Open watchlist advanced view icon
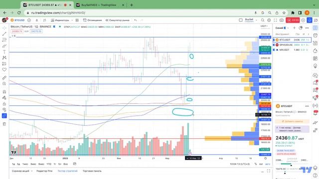Viewport: 319px width, 179px height. [301, 28]
